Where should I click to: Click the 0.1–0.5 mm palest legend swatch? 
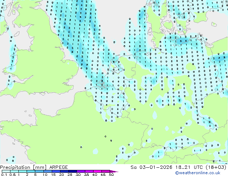[x=6, y=171]
